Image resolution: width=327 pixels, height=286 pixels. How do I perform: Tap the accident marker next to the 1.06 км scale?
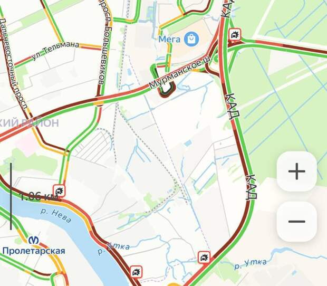[60, 190]
